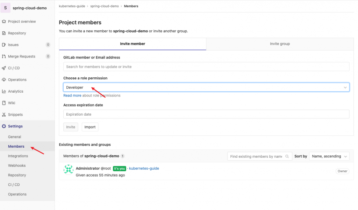The image size is (358, 210).
Task: Click spring-cloud-demo in the breadcrumb
Action: coord(105,6)
